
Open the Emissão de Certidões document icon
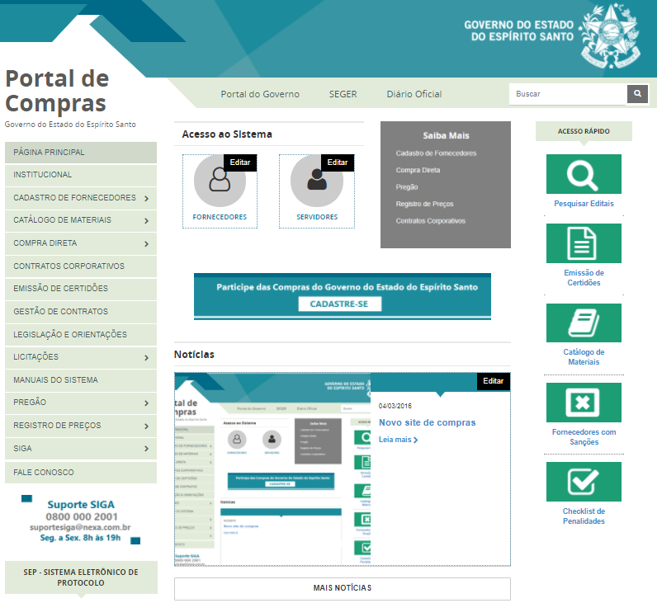[584, 243]
